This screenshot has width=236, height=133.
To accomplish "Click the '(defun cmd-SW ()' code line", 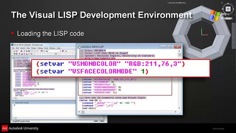I will [90, 100].
